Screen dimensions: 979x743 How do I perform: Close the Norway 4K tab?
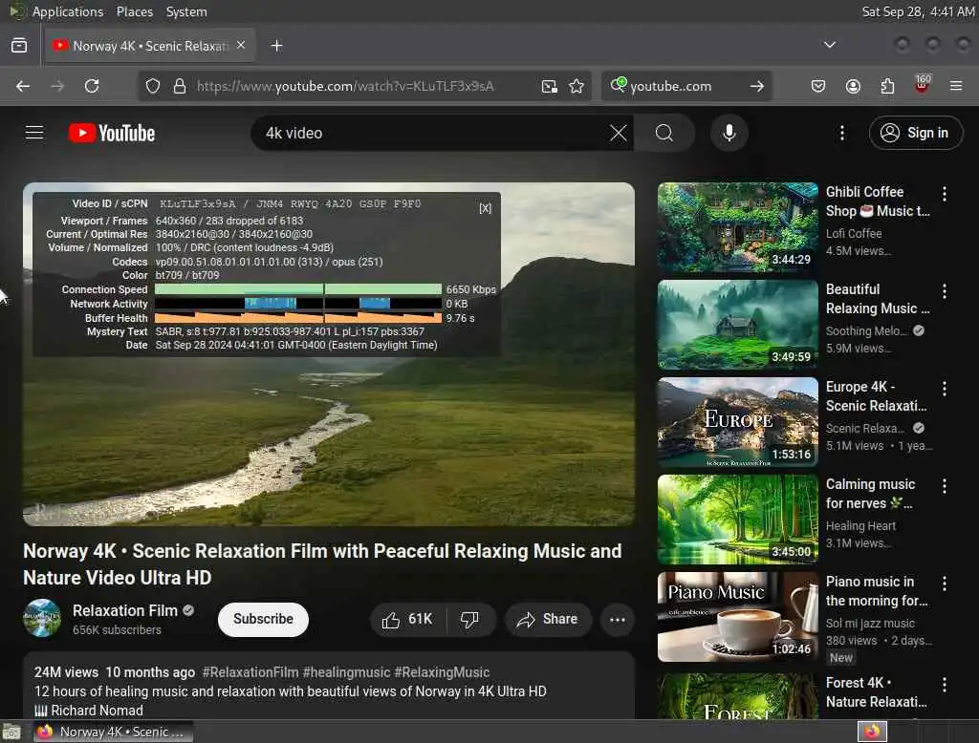[x=241, y=46]
